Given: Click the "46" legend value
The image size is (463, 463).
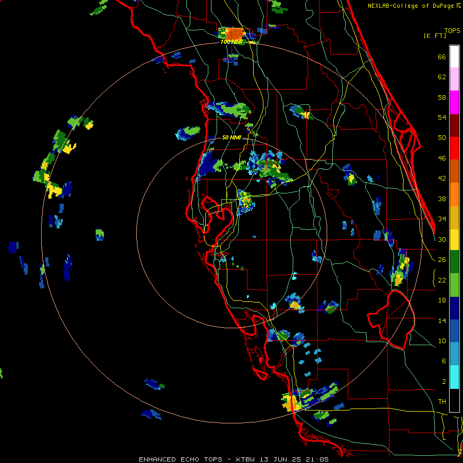Looking at the screenshot, I should click(x=442, y=158).
